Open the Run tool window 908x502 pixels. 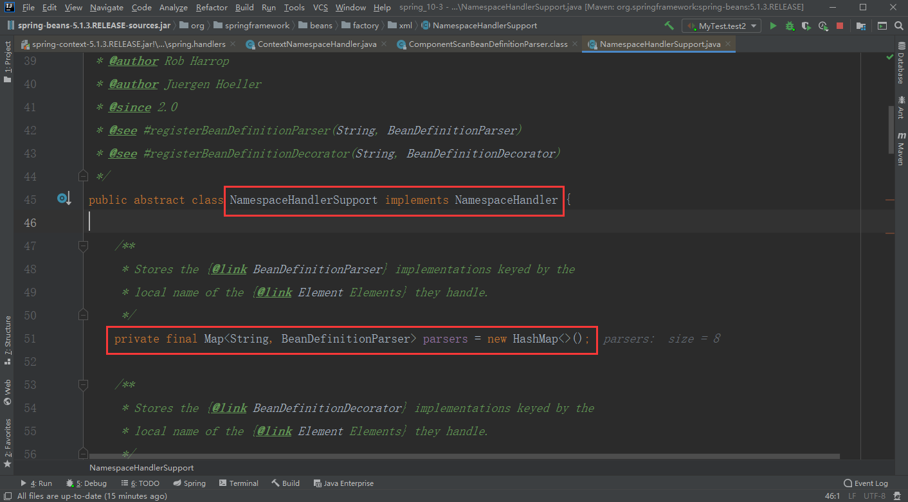pyautogui.click(x=36, y=483)
